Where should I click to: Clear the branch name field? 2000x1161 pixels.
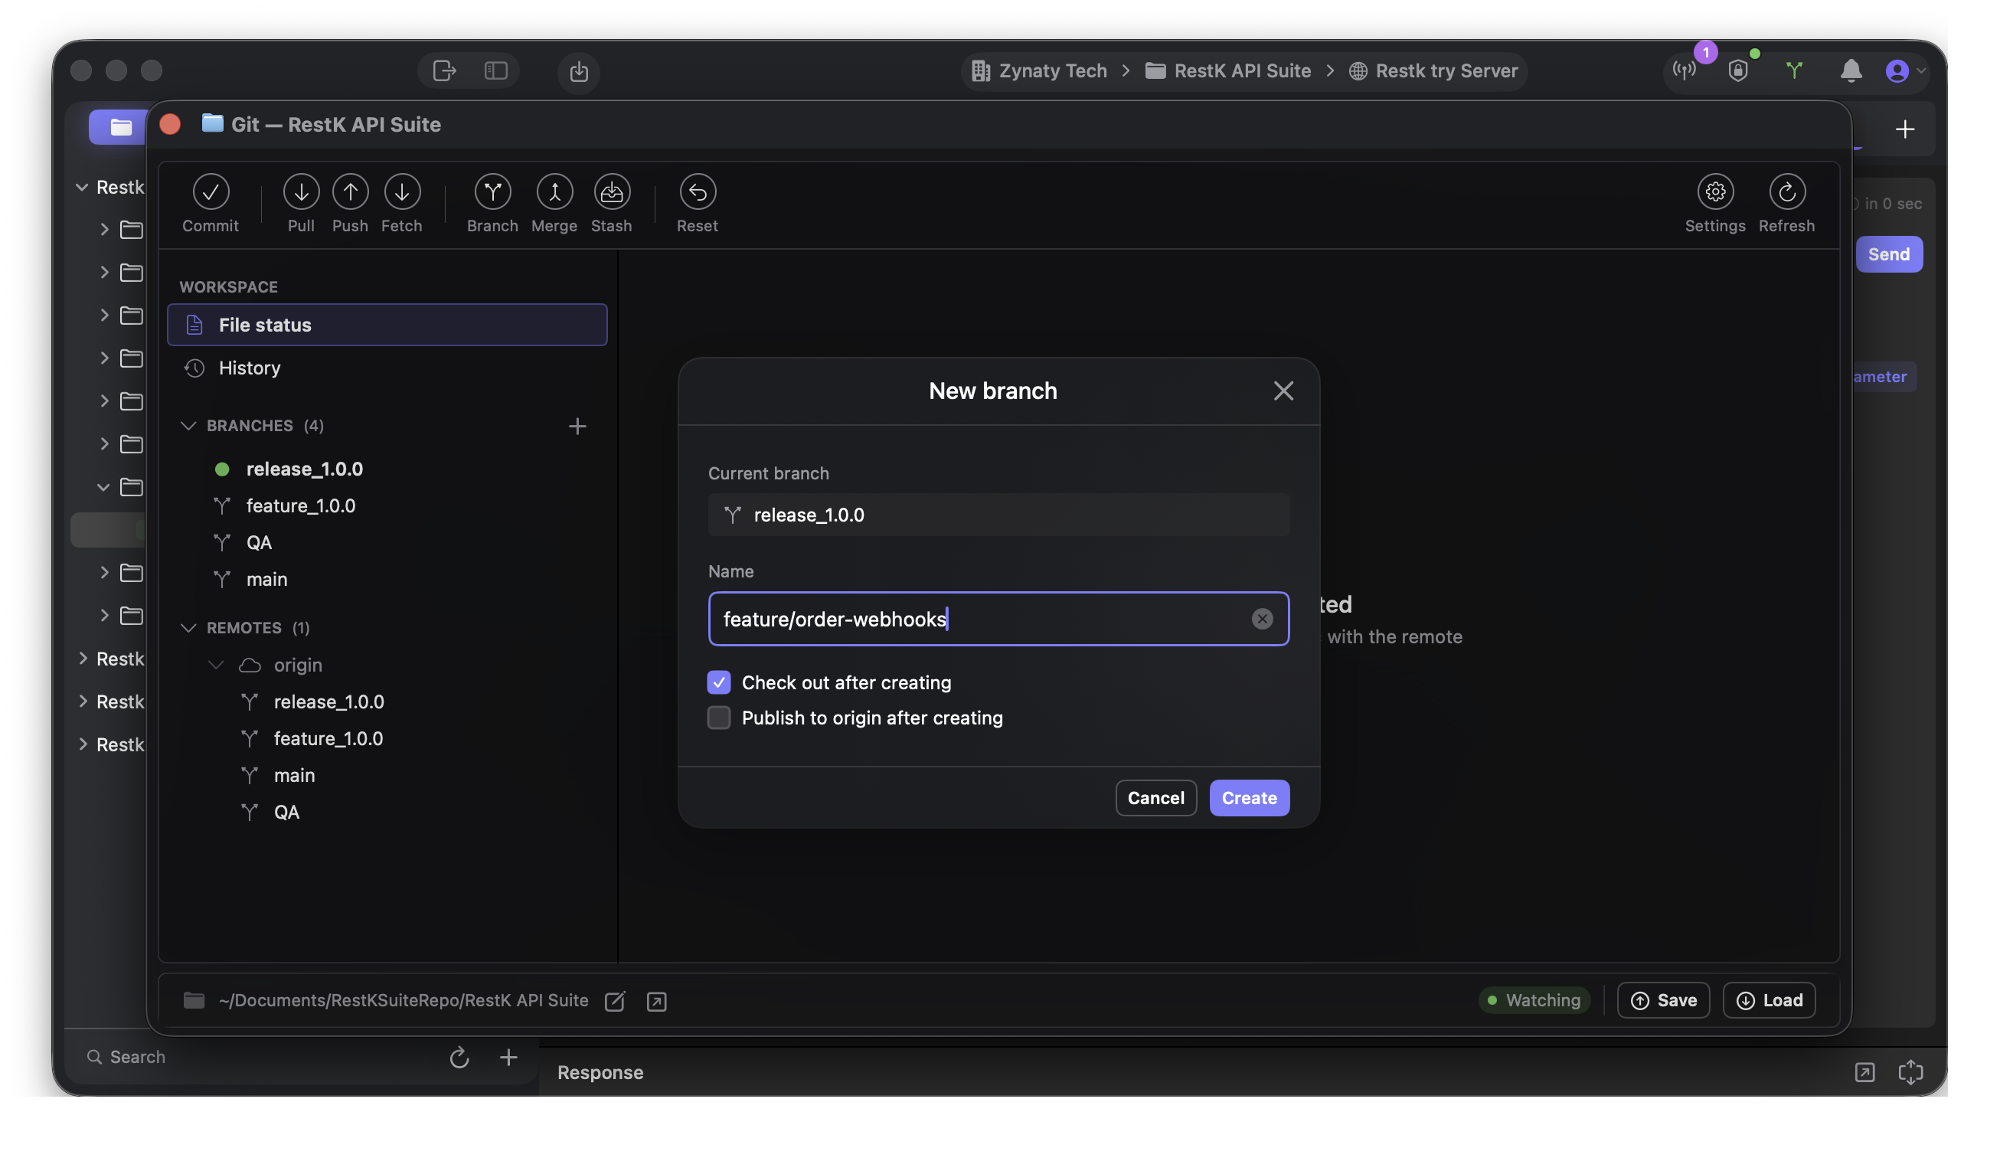coord(1261,619)
